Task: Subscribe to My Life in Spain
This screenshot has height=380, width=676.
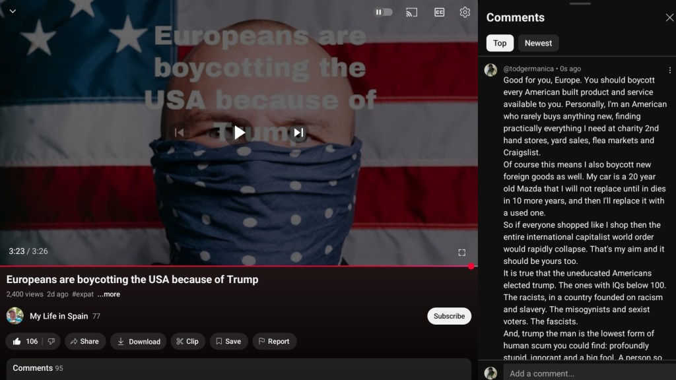Action: 449,316
